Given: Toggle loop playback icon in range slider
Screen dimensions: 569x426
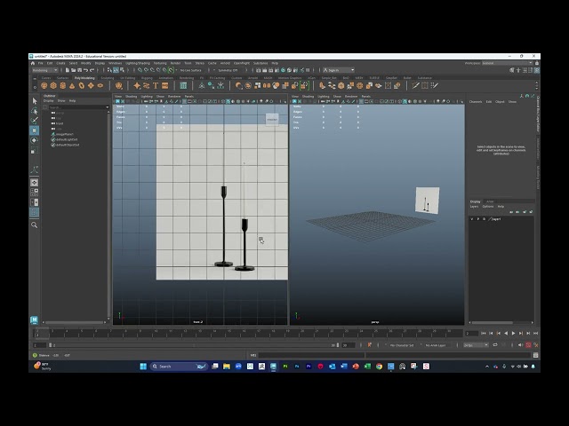Looking at the screenshot, I should click(x=495, y=345).
